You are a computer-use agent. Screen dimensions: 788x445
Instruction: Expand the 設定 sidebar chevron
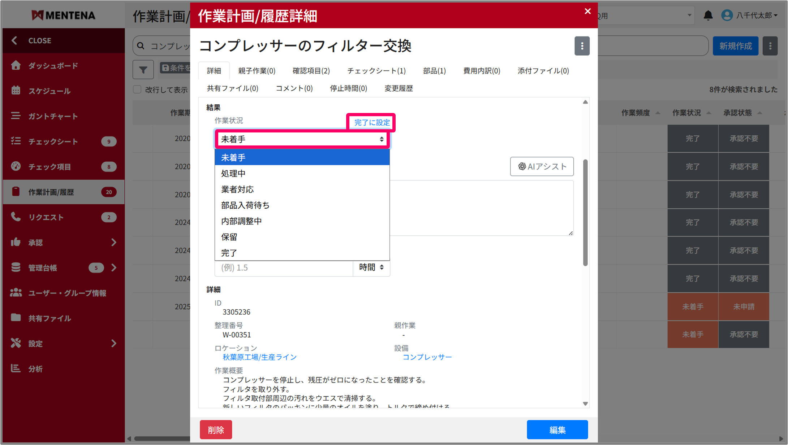[x=114, y=343]
